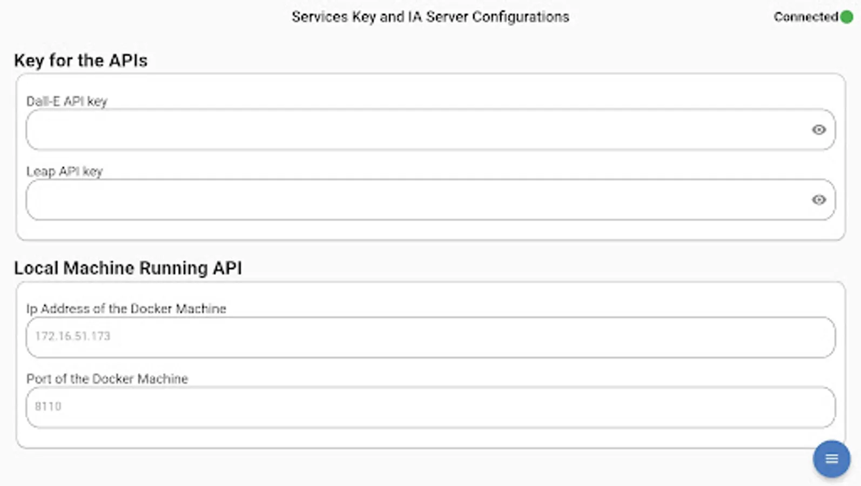Screen dimensions: 861x486
Task: Reveal the Dall-E API key with eye icon
Action: pos(819,130)
